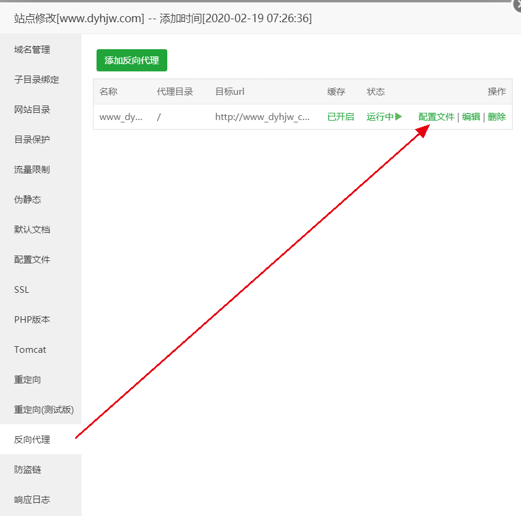Image resolution: width=521 pixels, height=516 pixels.
Task: Click 编辑 link for the proxy
Action: pyautogui.click(x=471, y=116)
